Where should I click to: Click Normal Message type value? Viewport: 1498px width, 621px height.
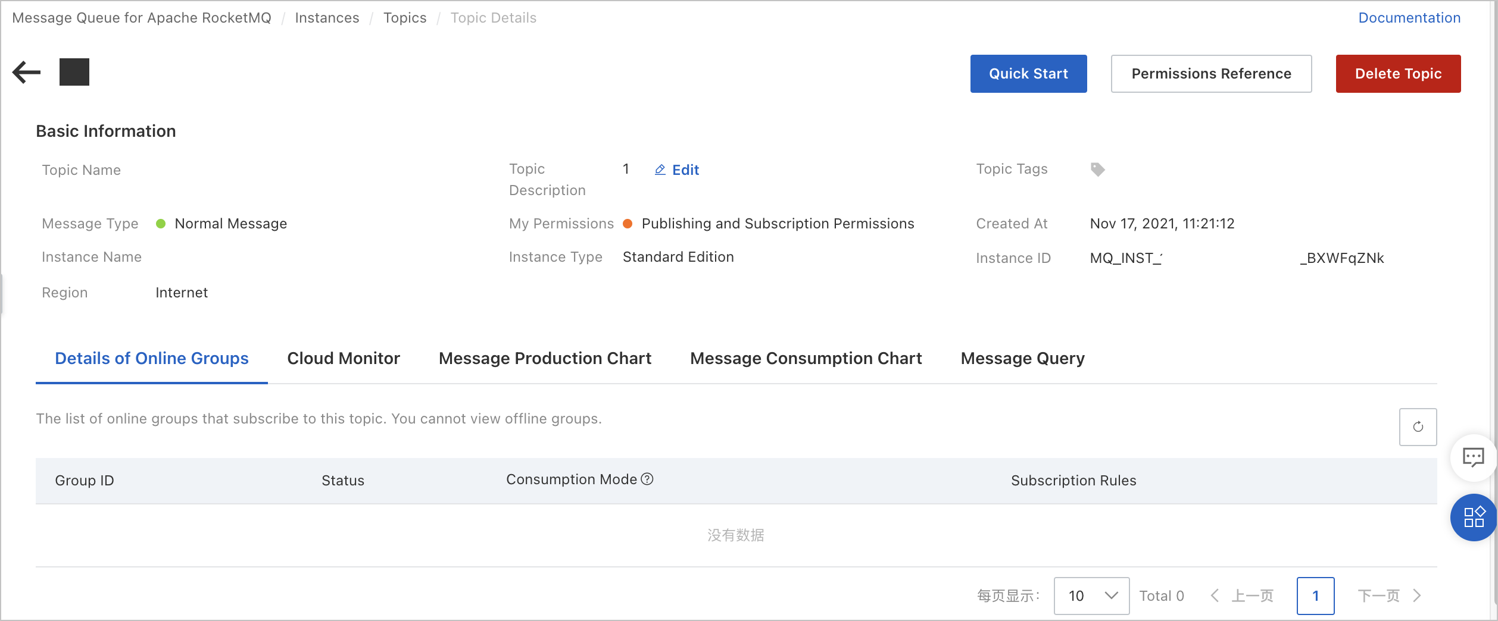(230, 224)
